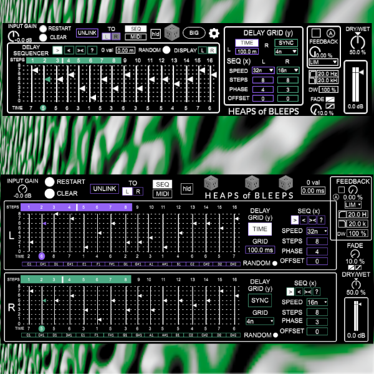The height and width of the screenshot is (374, 374).
Task: Switch to SEQ mode in the big view
Action: tap(163, 185)
